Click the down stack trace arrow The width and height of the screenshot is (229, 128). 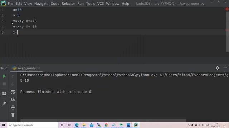[x=13, y=84]
